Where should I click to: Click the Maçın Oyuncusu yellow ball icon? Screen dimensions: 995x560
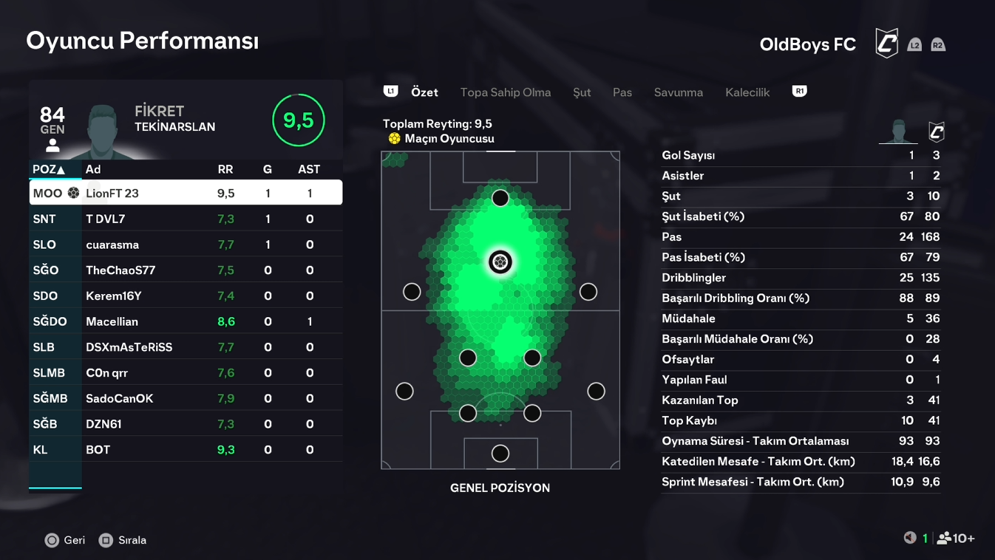click(x=394, y=139)
